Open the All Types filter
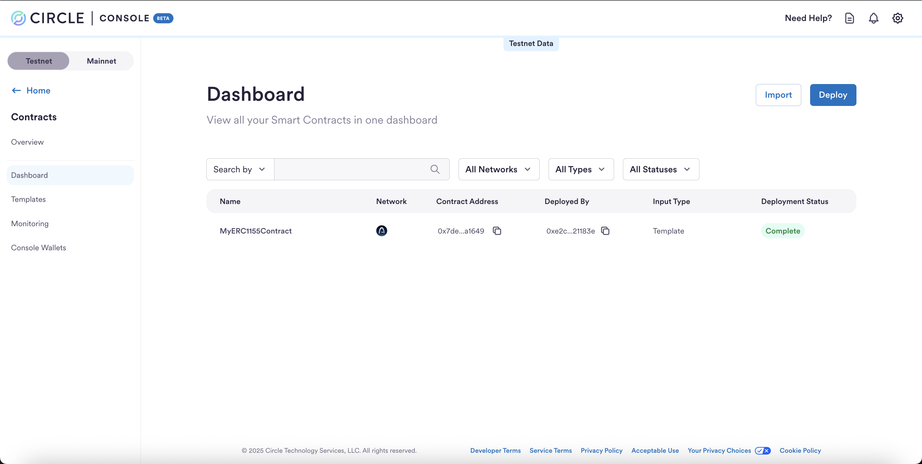Image resolution: width=922 pixels, height=464 pixels. click(x=581, y=169)
